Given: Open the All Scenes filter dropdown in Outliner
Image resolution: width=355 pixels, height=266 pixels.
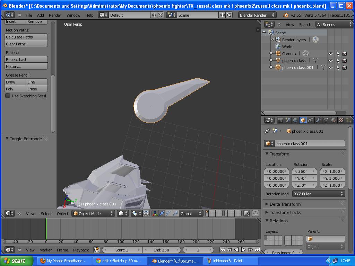Looking at the screenshot, I should tap(334, 24).
